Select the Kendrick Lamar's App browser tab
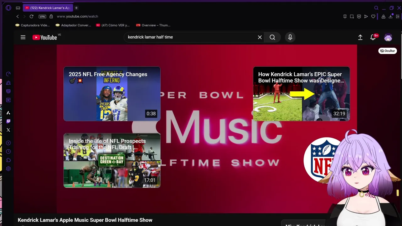402x226 pixels. [48, 8]
